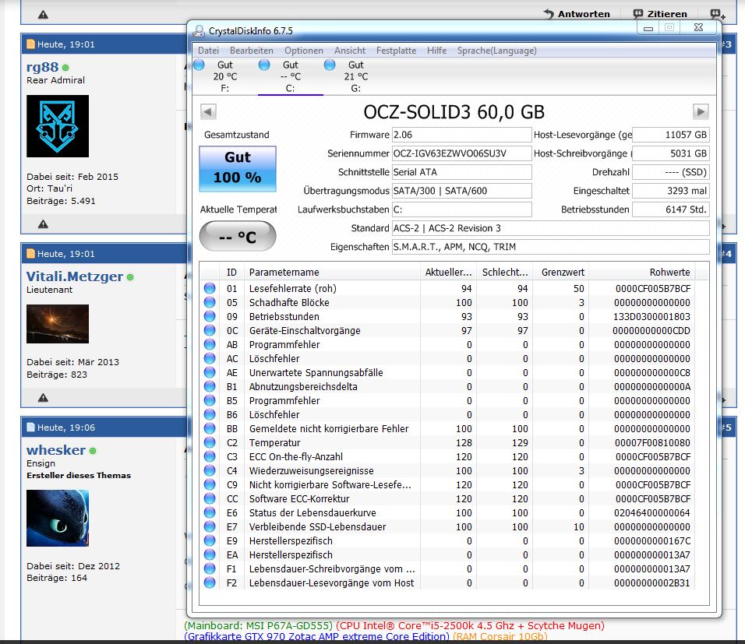
Task: Click the Standard ACS-2 field
Action: (x=551, y=228)
